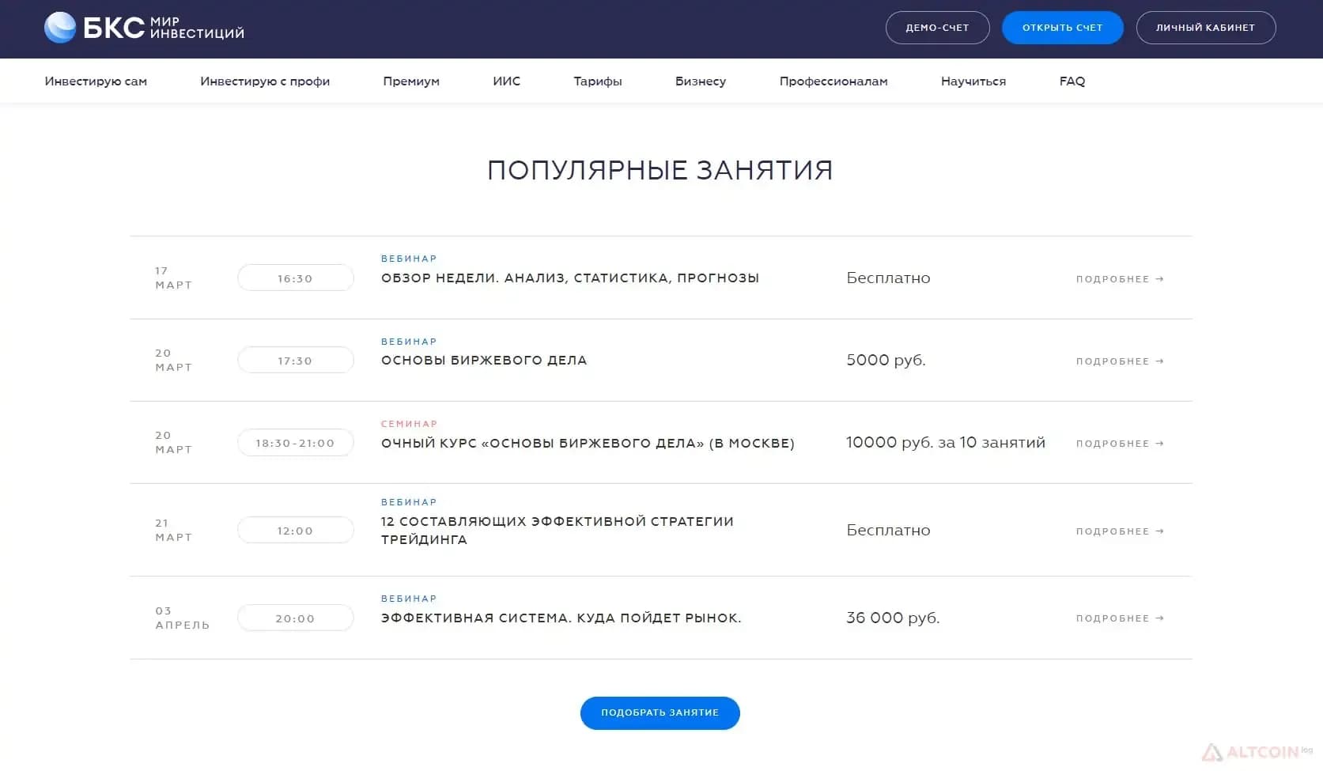Click ПОДРОБНЕЕ for Обзор недели webinar
Viewport: 1323px width, 771px height.
1120,279
